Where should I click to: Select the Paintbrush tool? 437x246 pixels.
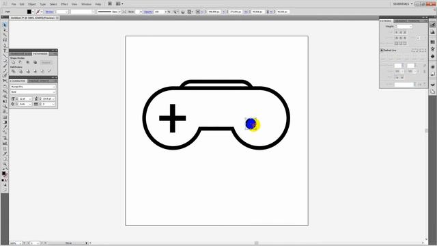click(5, 66)
